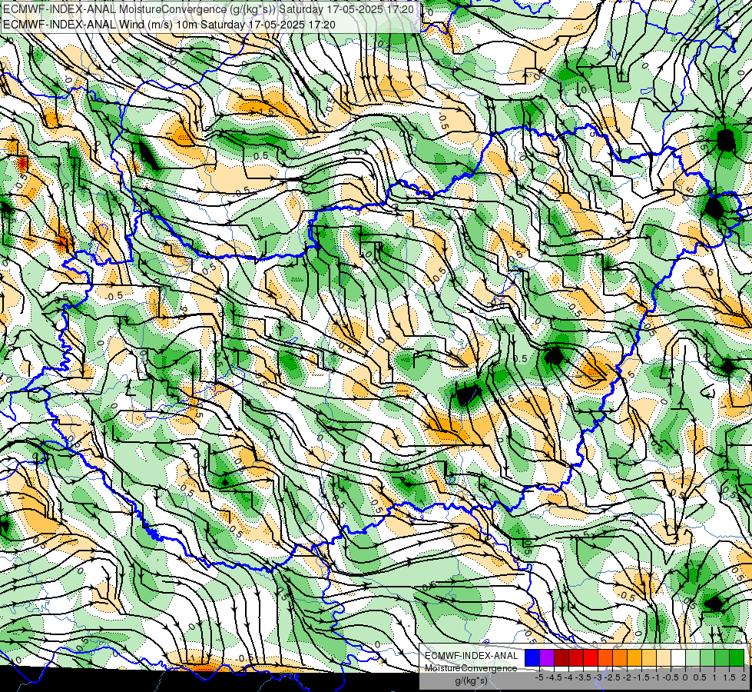Select the purple legend swatch
This screenshot has width=752, height=692.
click(x=547, y=657)
